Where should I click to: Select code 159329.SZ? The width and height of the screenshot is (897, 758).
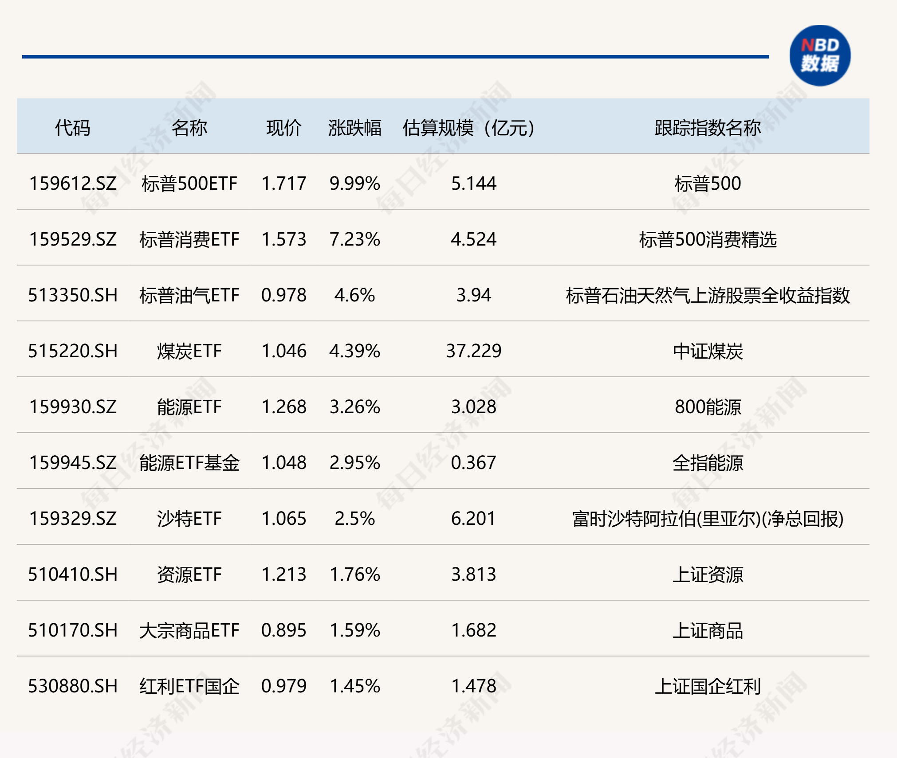[x=73, y=519]
